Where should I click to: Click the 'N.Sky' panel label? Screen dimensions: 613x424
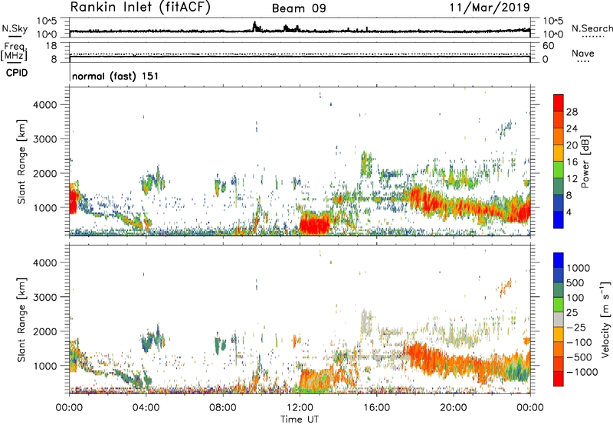[x=15, y=28]
